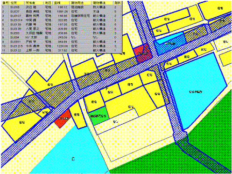This screenshot has height=174, width=232.
Task: Select table row with address SU21215
Action: pyautogui.click(x=61, y=46)
